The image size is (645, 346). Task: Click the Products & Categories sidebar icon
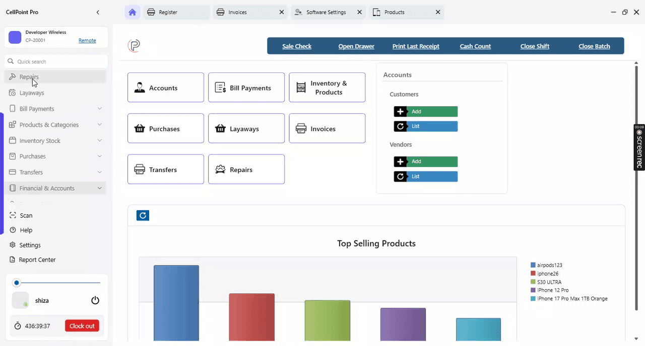pyautogui.click(x=12, y=125)
